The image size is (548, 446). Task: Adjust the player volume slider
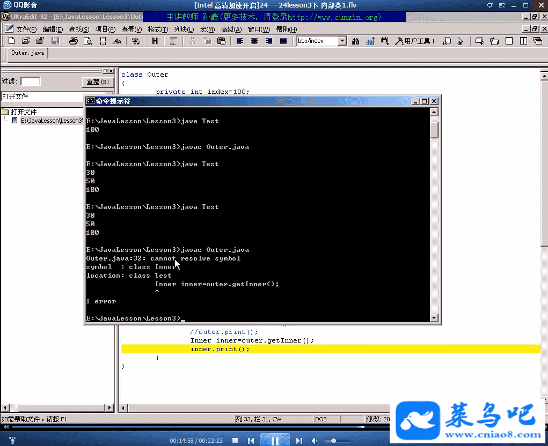coord(334,441)
